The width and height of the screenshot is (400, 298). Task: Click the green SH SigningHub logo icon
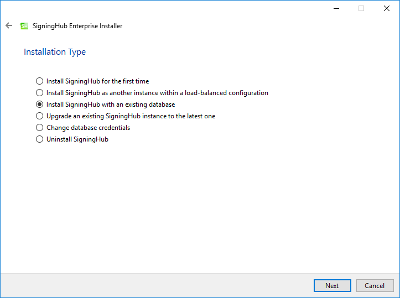[24, 26]
